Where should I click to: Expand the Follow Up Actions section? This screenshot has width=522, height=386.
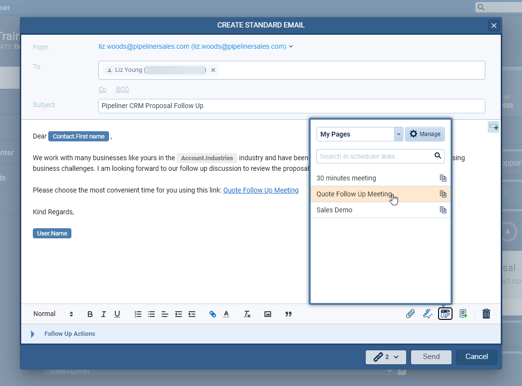pyautogui.click(x=33, y=334)
